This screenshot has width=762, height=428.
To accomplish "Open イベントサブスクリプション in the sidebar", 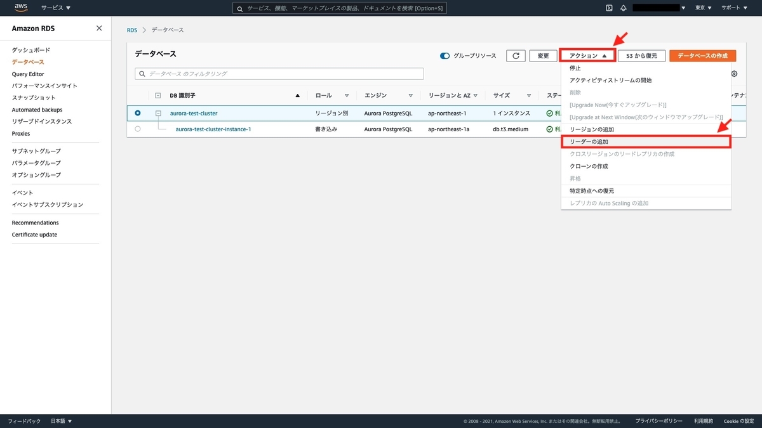I will tap(47, 204).
